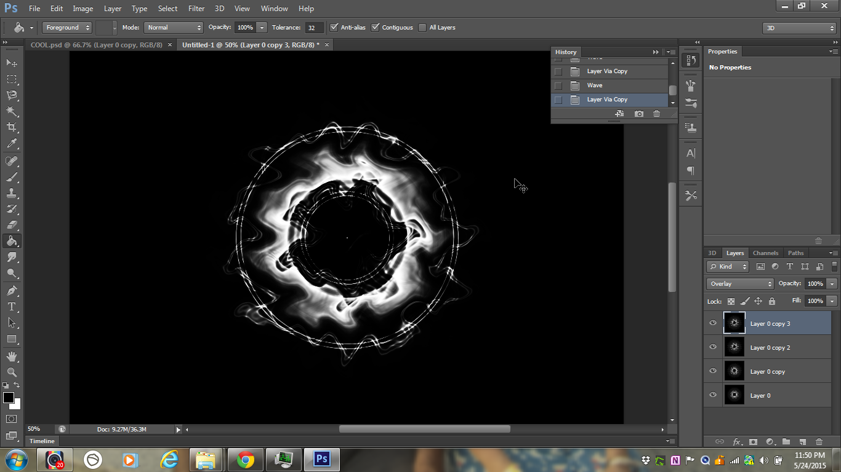Select the Move tool
841x472 pixels.
pyautogui.click(x=12, y=63)
